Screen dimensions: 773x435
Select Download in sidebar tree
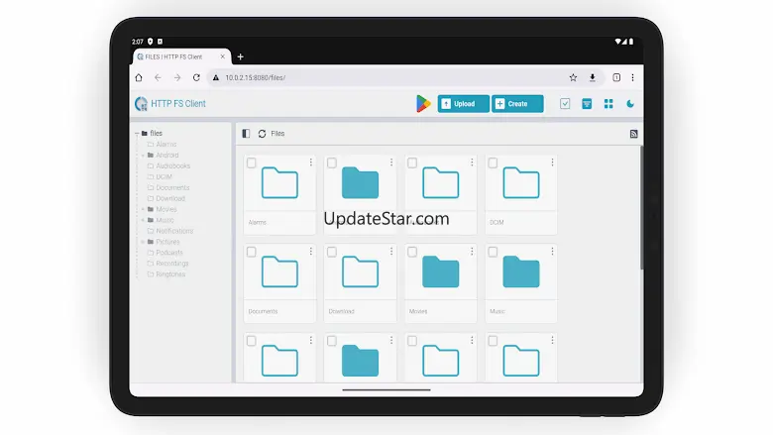click(170, 198)
